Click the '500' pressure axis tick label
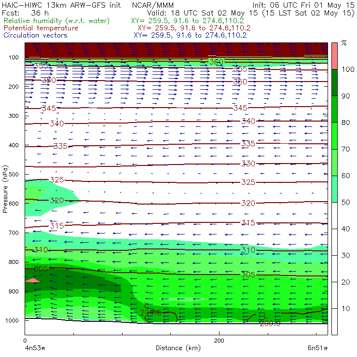357x357 pixels. click(x=14, y=174)
